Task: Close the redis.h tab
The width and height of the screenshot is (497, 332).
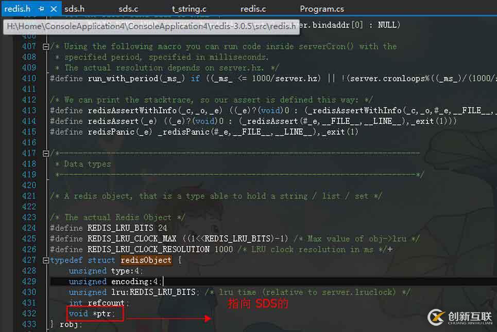Action: pos(54,9)
